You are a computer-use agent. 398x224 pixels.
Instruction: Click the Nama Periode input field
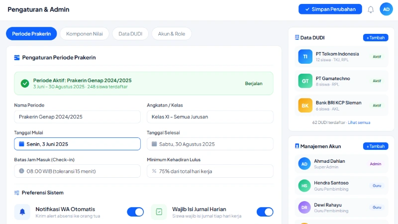pos(77,117)
